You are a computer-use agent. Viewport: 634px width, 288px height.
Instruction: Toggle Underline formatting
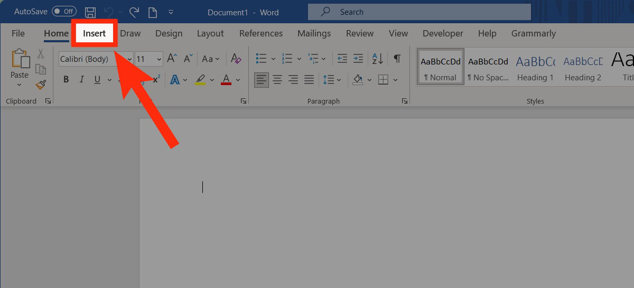coord(97,80)
